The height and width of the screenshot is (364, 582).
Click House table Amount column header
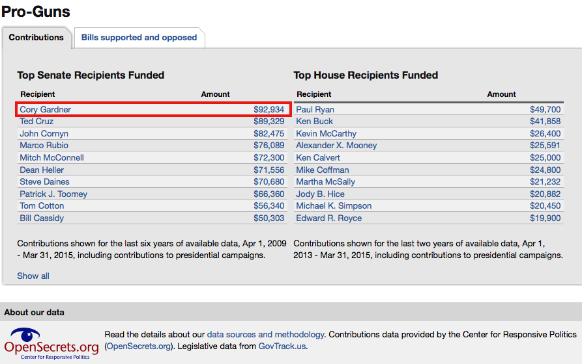point(501,94)
